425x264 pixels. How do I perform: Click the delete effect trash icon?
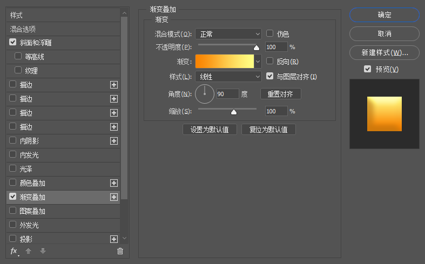coord(120,251)
